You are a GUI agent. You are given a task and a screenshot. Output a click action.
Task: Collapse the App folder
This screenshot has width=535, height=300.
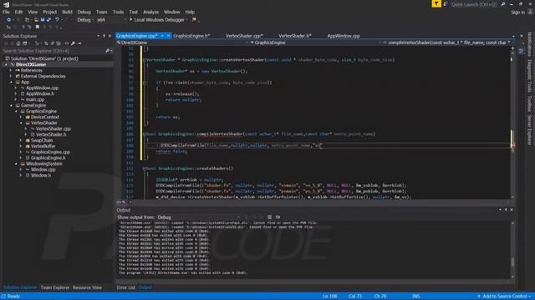11,82
